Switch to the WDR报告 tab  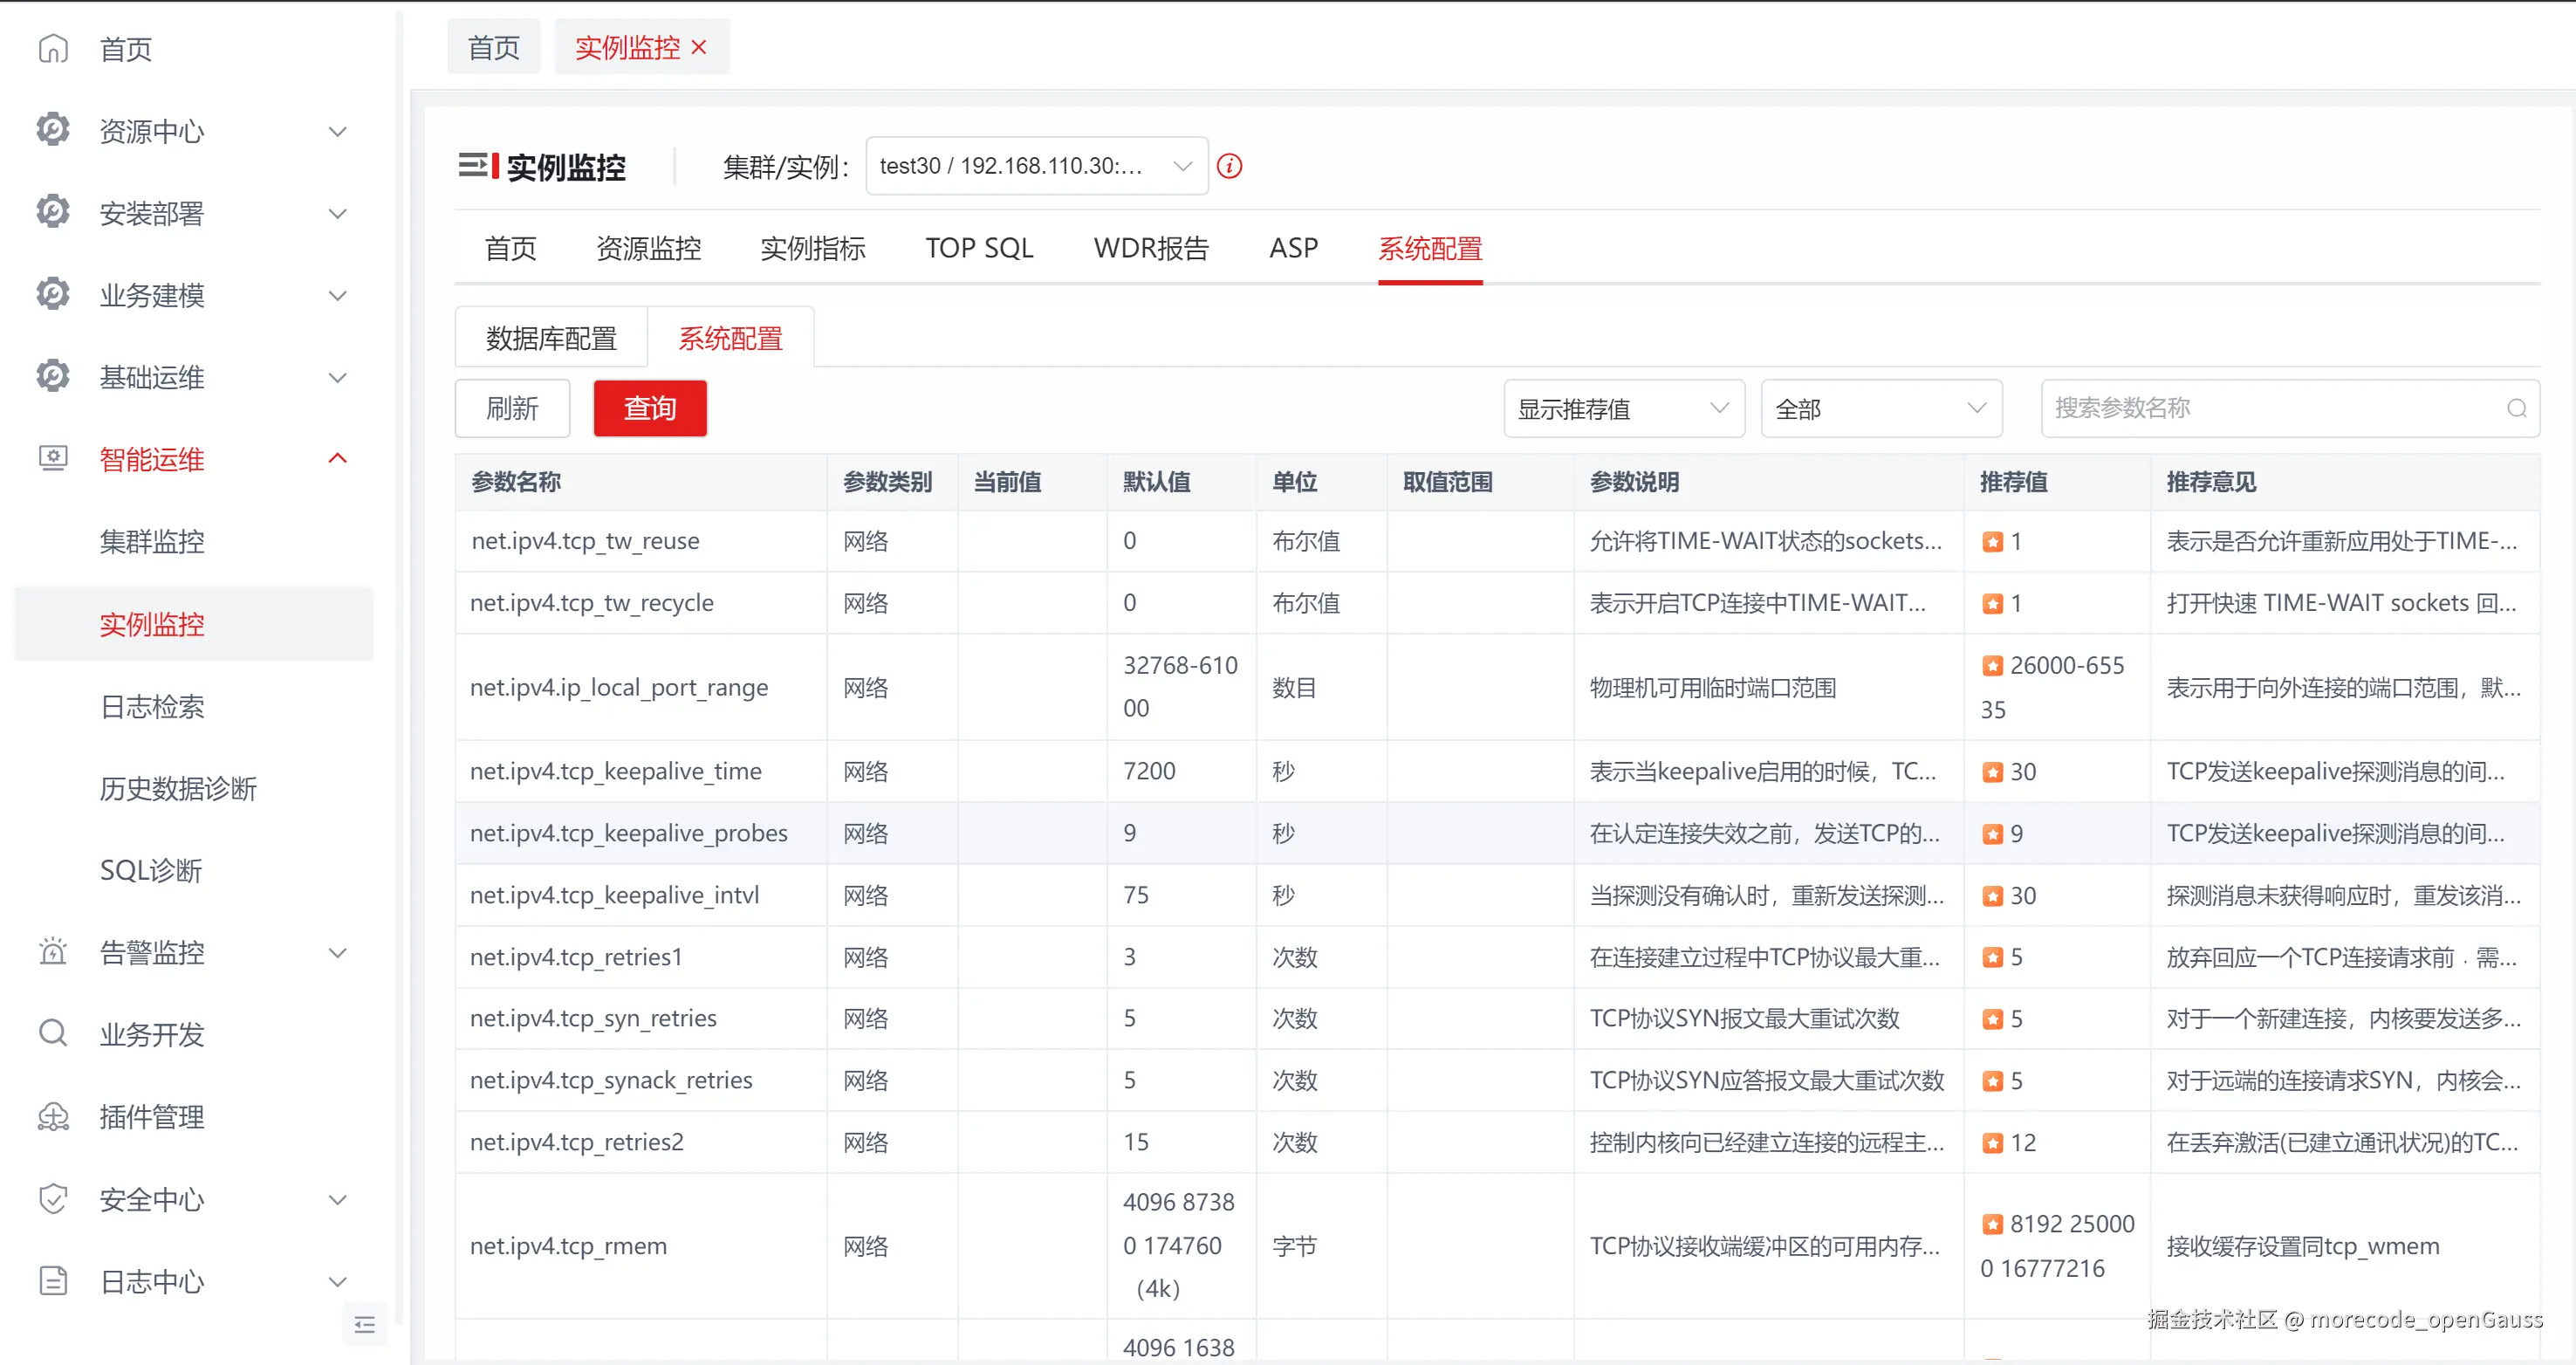[x=1151, y=248]
